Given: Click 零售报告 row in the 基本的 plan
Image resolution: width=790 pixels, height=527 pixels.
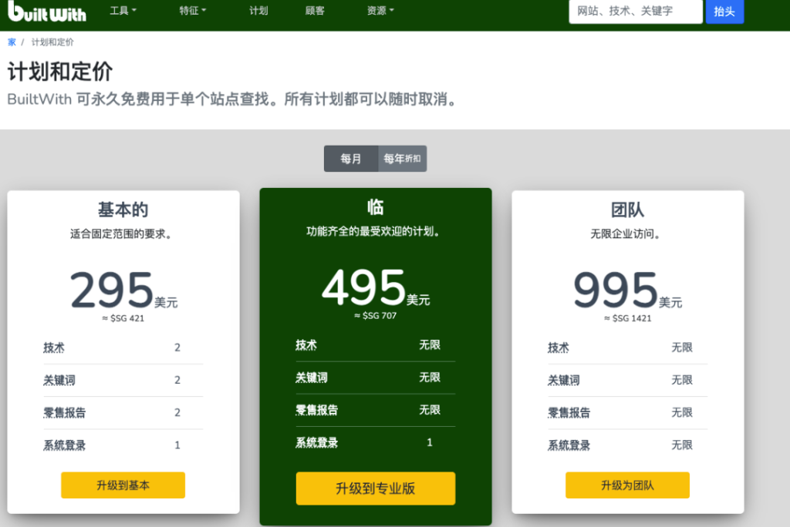Looking at the screenshot, I should [123, 413].
